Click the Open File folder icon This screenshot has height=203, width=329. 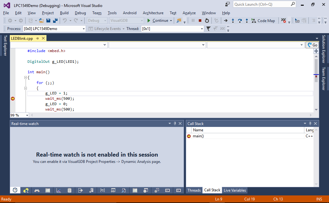tap(41, 21)
